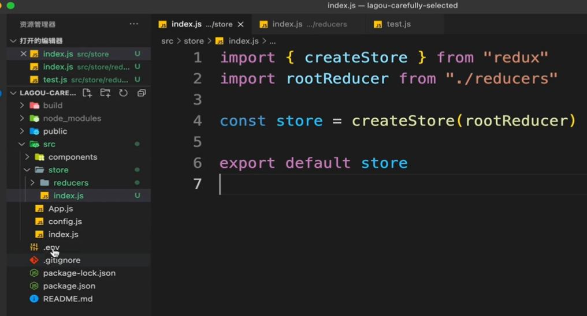Open src/index.js below config.js
The height and width of the screenshot is (316, 587).
[x=79, y=234]
